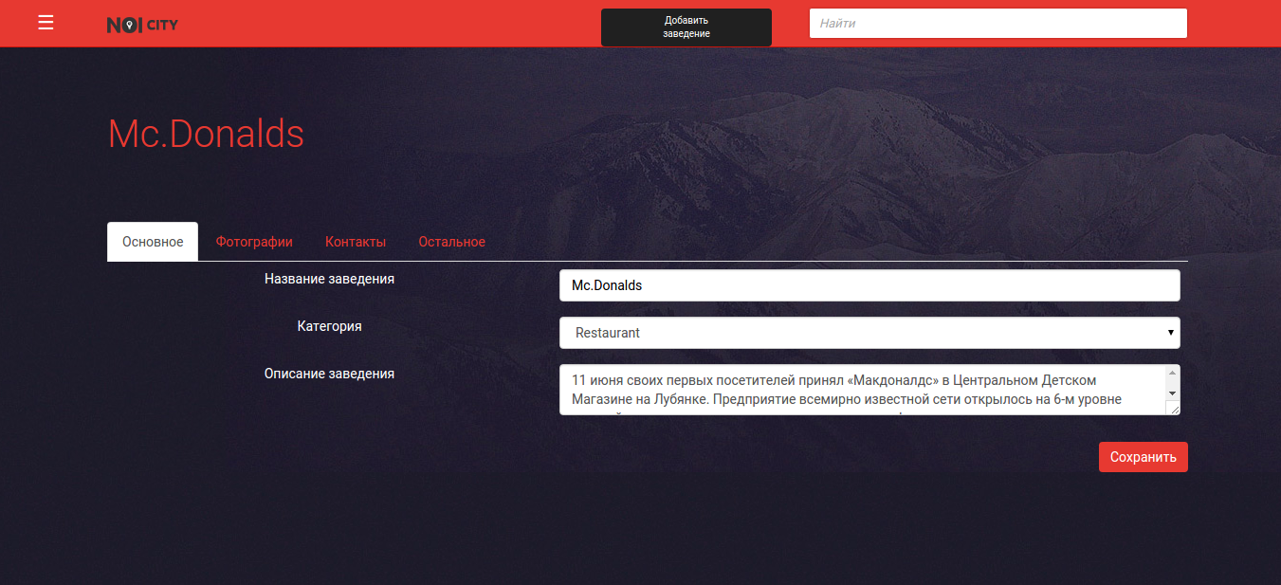
Task: Open the Контакты tab
Action: (x=356, y=242)
